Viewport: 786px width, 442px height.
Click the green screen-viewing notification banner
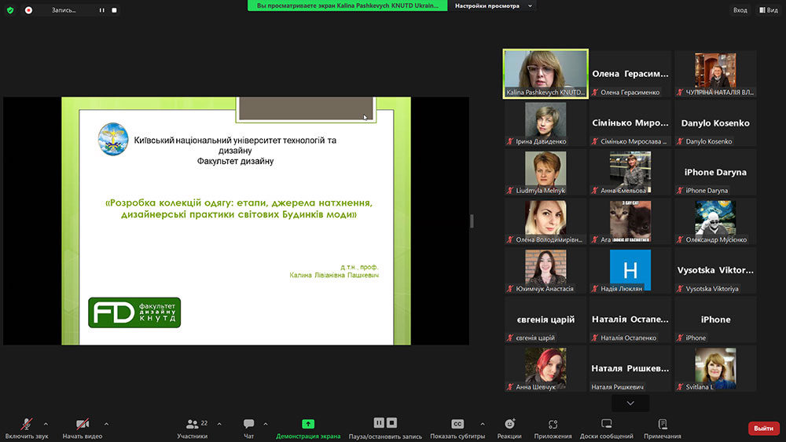tap(347, 5)
